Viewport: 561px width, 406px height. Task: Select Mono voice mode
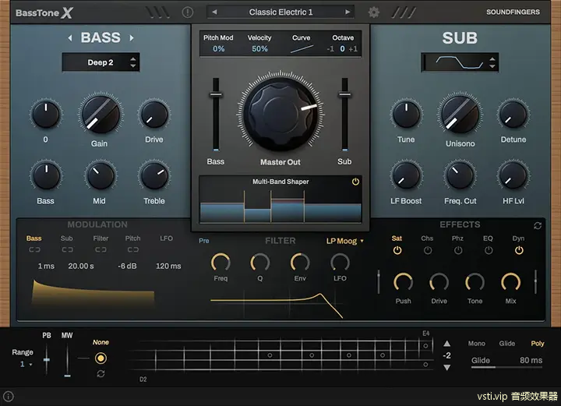[x=477, y=344]
